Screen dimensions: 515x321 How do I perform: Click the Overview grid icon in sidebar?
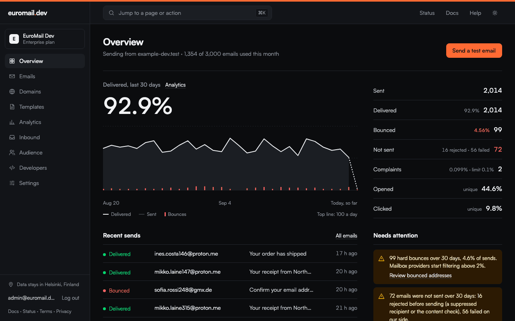[12, 61]
